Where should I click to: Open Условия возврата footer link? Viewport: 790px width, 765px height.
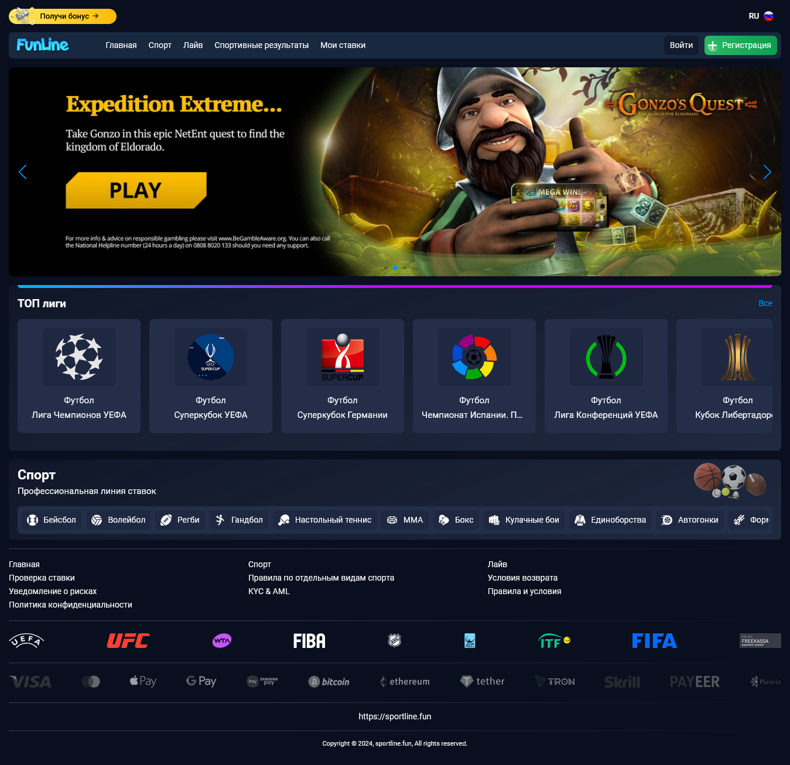point(522,578)
